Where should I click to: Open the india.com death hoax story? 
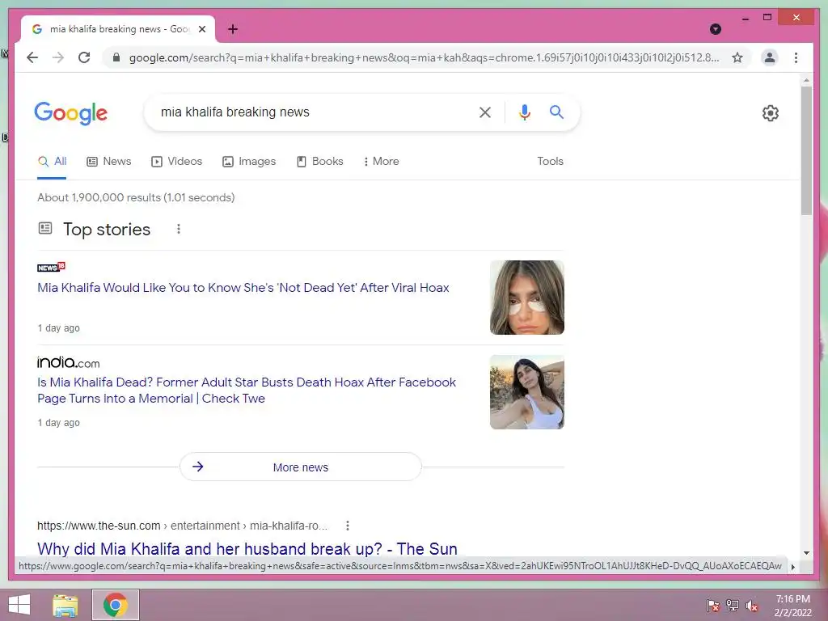point(247,391)
